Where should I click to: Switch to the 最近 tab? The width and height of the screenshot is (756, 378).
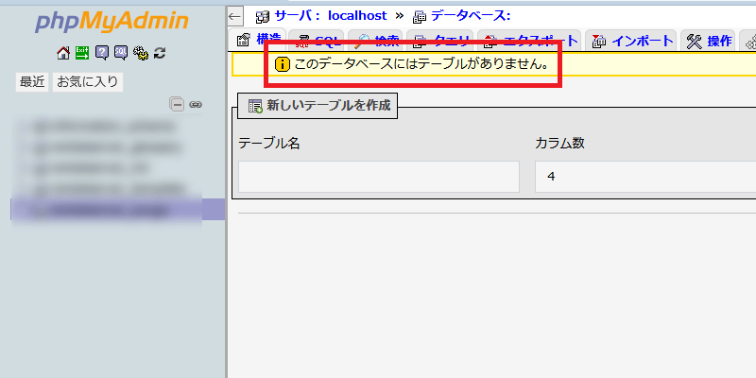(x=32, y=82)
